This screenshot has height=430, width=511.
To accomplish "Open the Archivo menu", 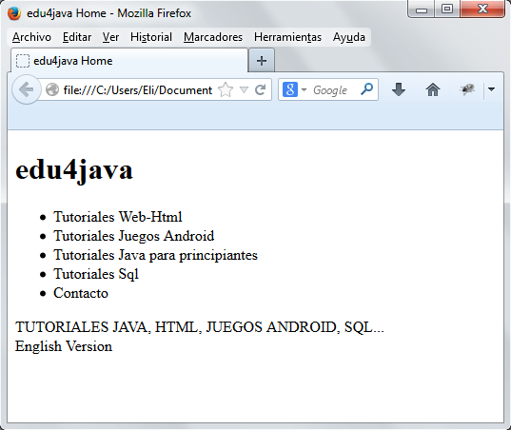I will pos(31,37).
